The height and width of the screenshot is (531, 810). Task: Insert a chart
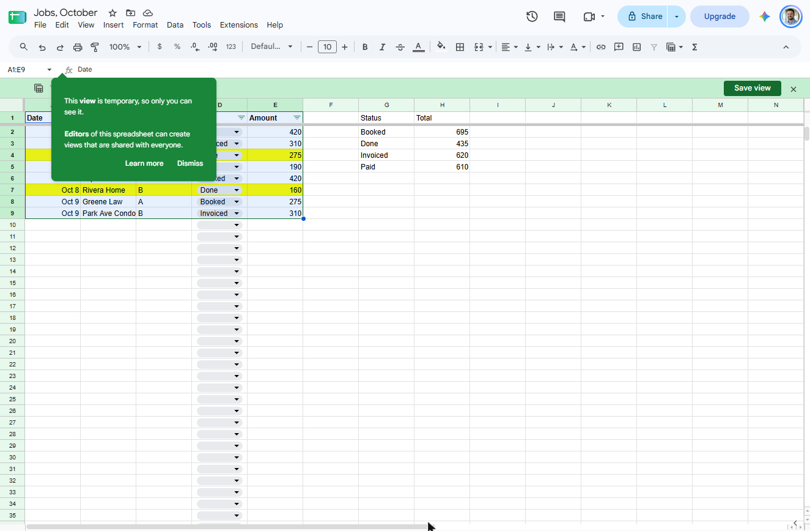[x=636, y=47]
